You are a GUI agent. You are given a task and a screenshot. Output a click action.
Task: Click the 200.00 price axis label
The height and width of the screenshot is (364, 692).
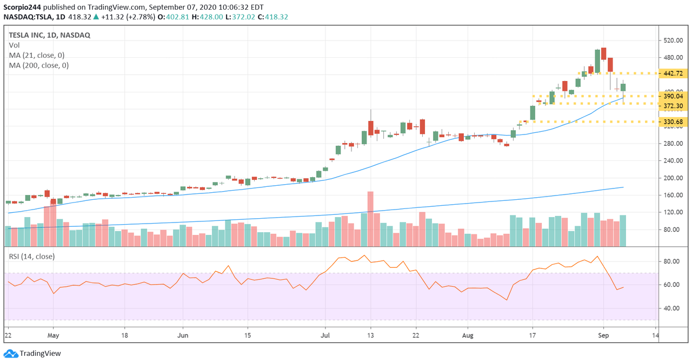pyautogui.click(x=673, y=178)
